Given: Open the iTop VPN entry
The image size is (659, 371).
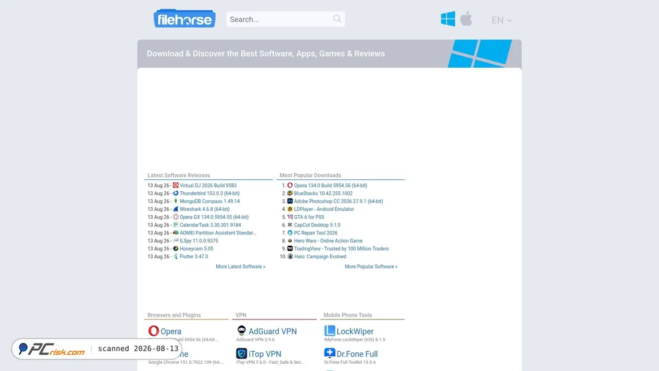Looking at the screenshot, I should pyautogui.click(x=265, y=354).
